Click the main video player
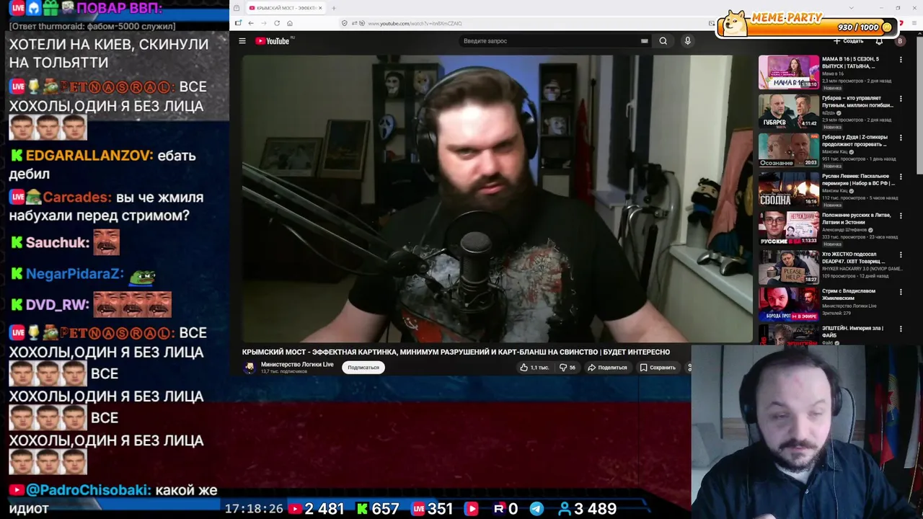The image size is (923, 519). 497,199
